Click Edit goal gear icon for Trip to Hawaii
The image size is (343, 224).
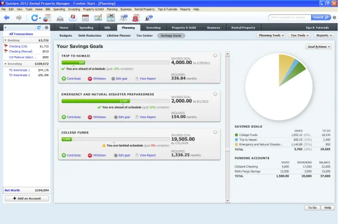(113, 79)
